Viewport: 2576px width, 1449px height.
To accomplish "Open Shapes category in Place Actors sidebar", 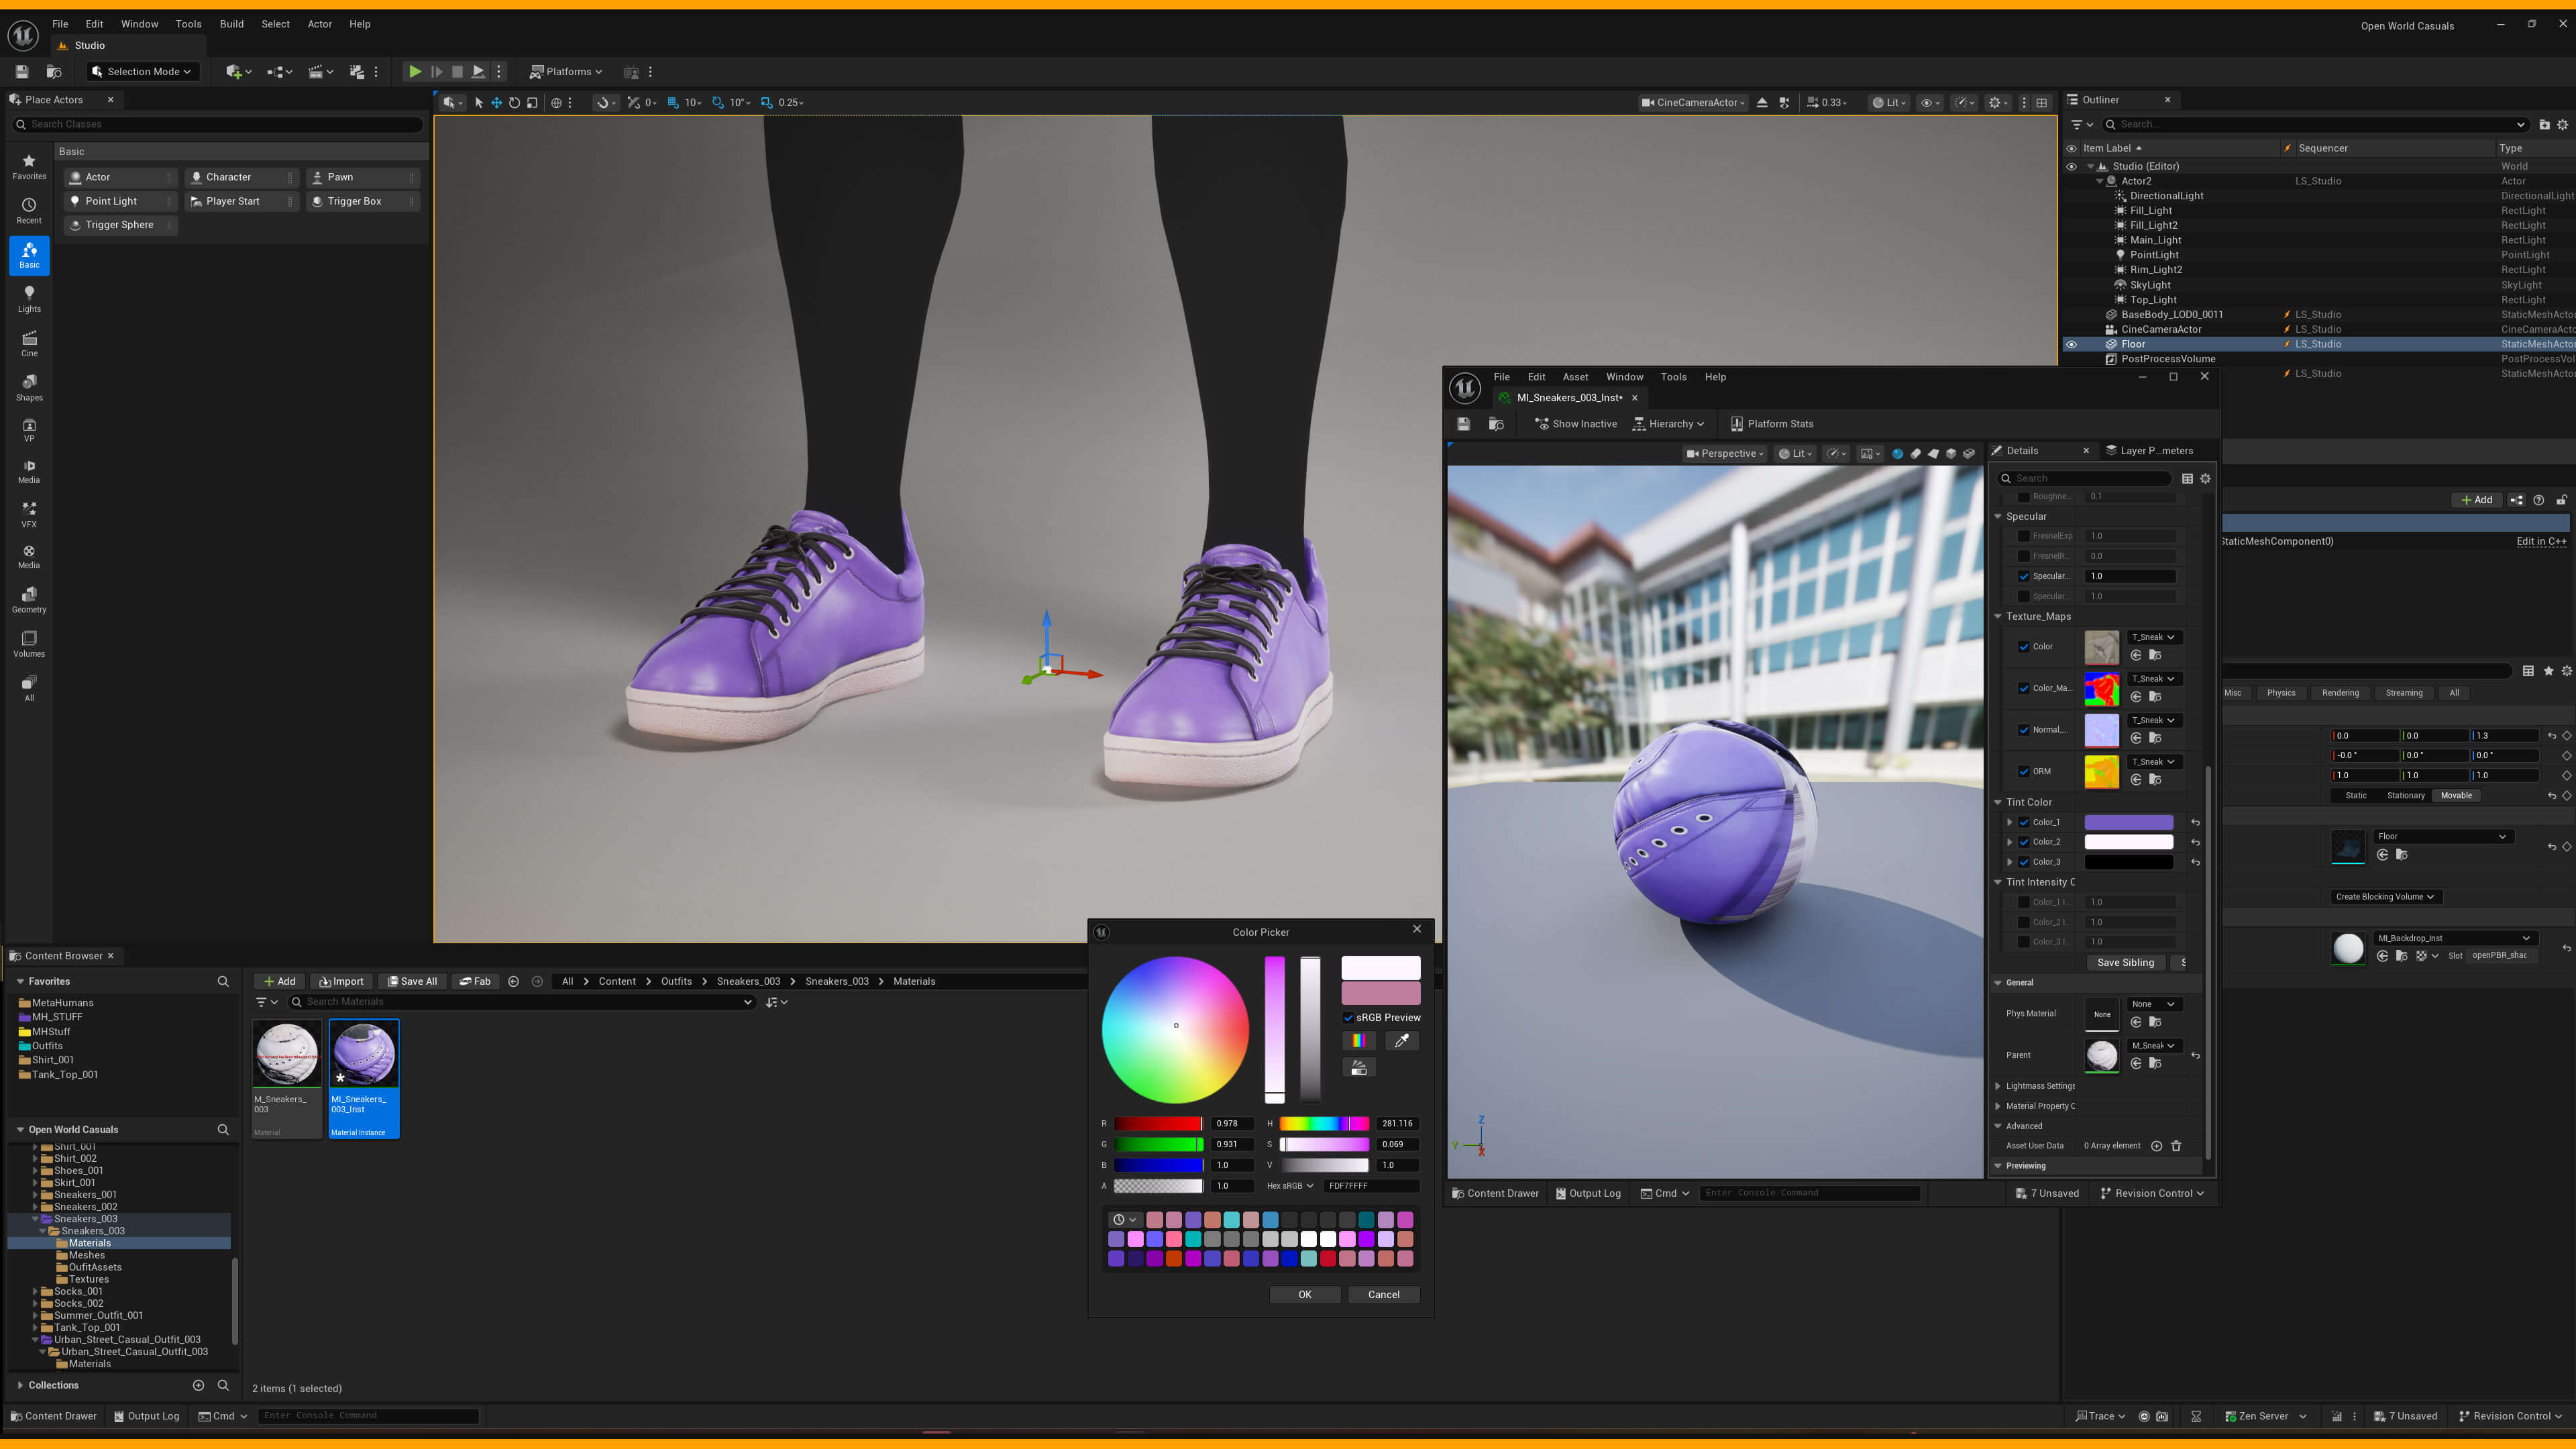I will (x=29, y=387).
